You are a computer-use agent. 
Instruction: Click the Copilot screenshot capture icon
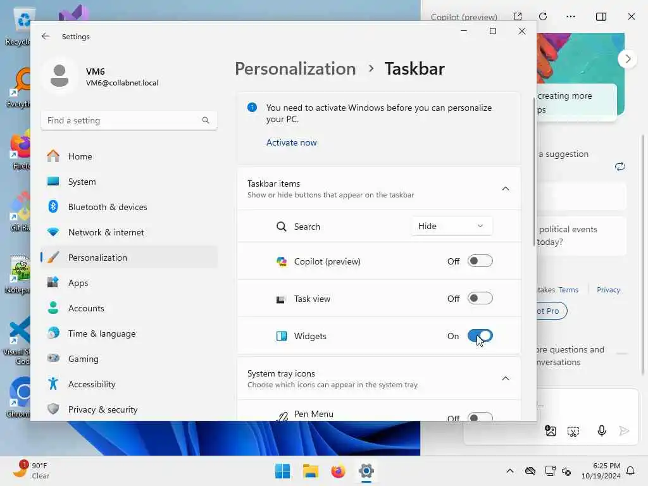point(573,432)
